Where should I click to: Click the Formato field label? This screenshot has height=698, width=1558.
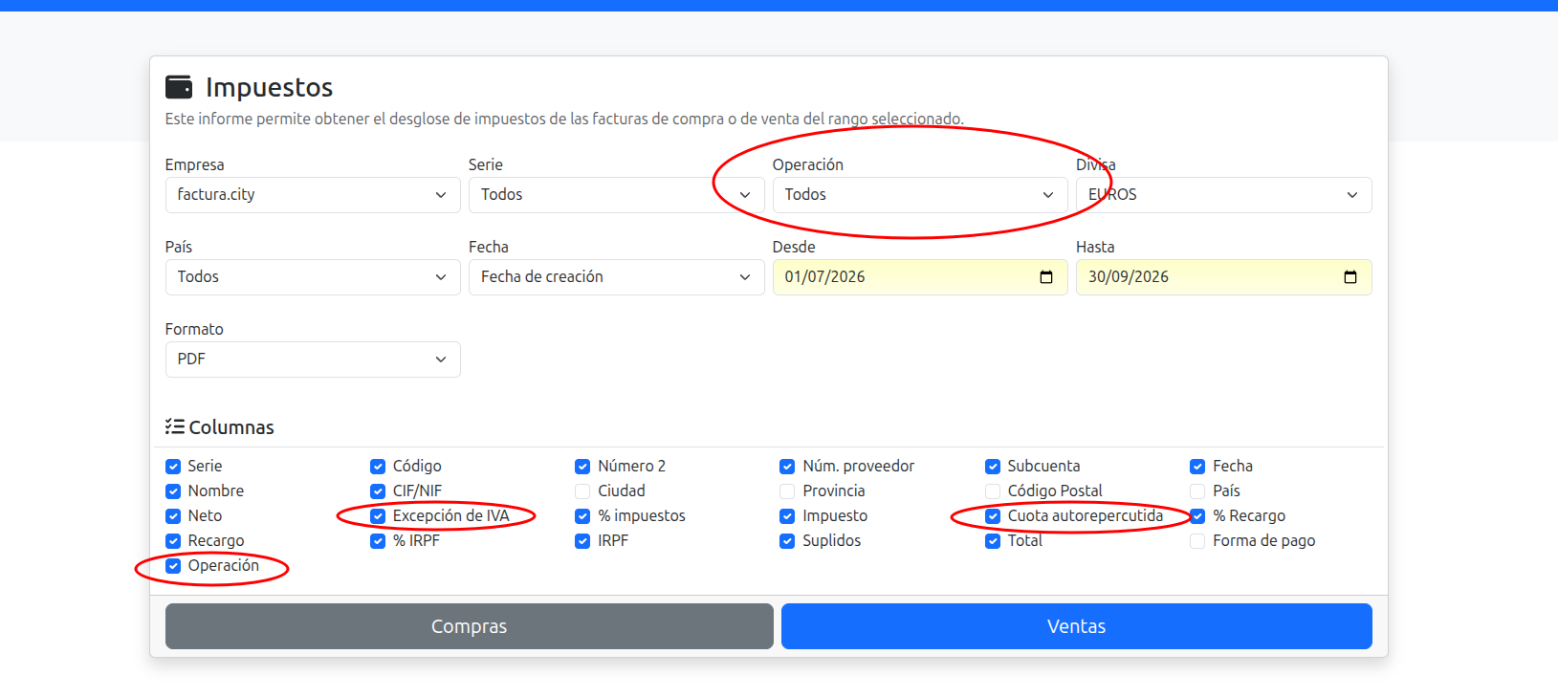194,329
